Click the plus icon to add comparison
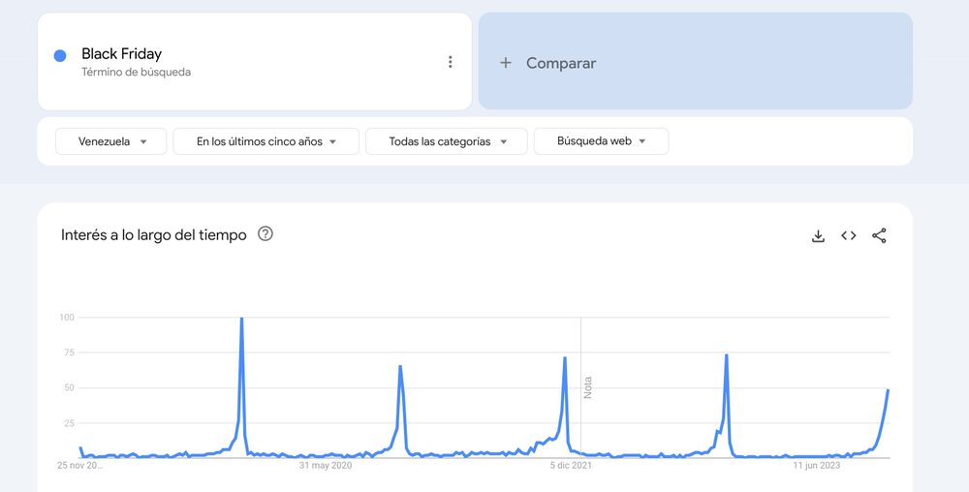The image size is (969, 492). (505, 63)
